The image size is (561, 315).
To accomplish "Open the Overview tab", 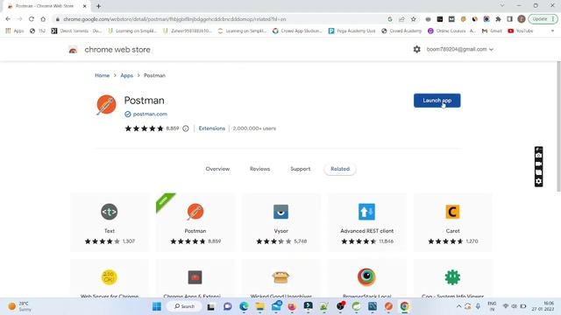I will click(x=217, y=169).
